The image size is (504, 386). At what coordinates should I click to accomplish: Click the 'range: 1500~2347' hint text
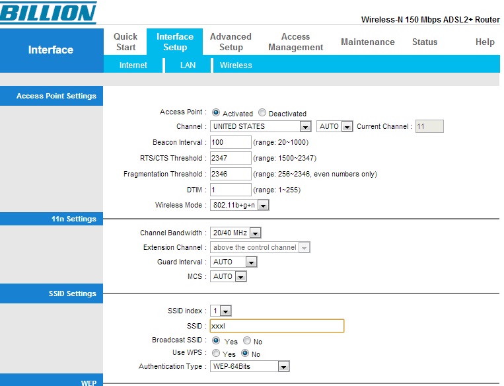click(285, 158)
